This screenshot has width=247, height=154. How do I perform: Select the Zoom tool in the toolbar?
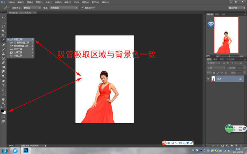tap(3, 104)
